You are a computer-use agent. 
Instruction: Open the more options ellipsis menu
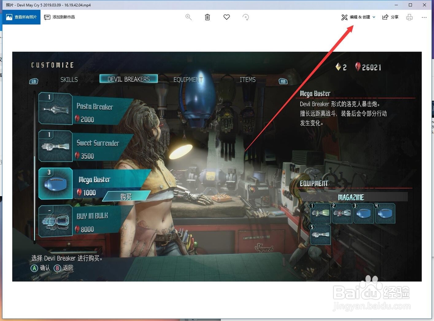click(x=424, y=17)
